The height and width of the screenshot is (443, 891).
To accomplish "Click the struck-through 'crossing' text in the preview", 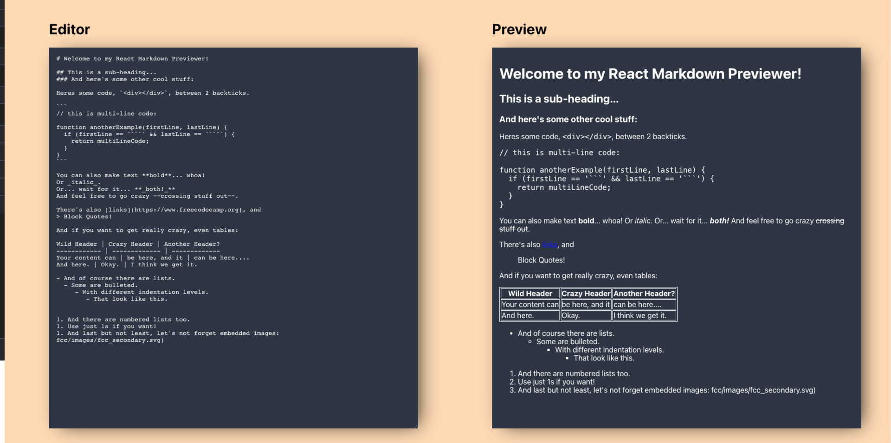I will coord(830,221).
